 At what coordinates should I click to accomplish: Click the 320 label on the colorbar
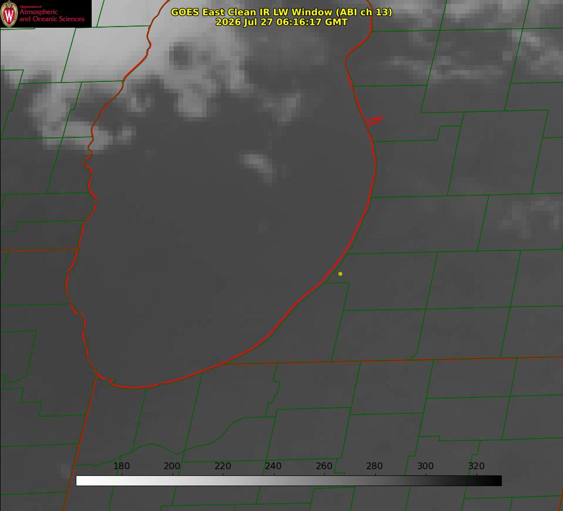tap(476, 466)
